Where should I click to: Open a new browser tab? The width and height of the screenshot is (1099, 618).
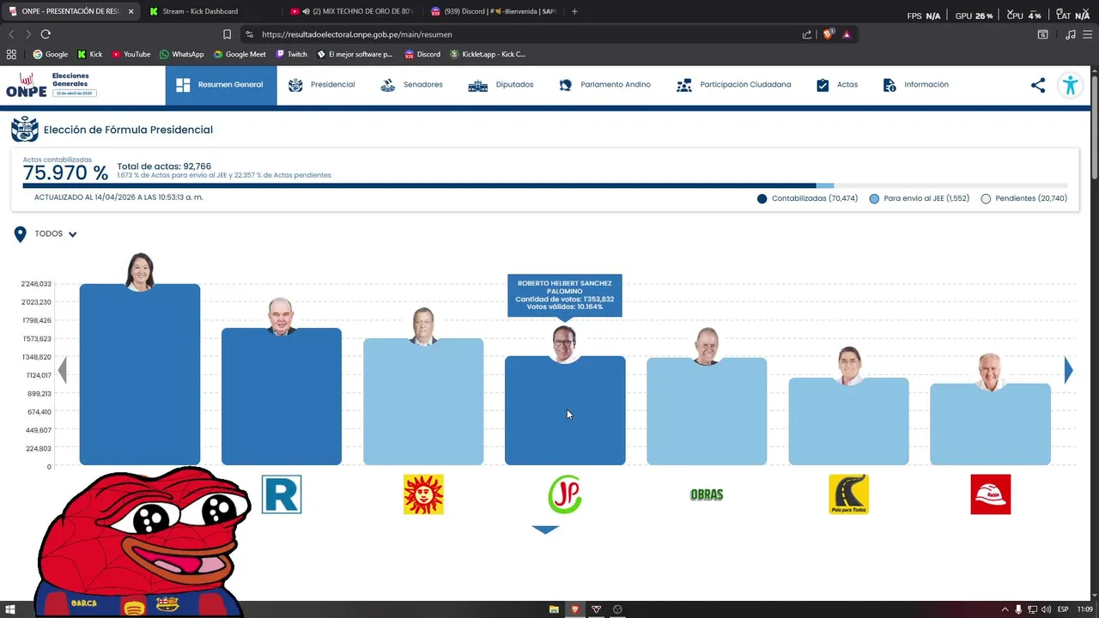click(x=574, y=11)
